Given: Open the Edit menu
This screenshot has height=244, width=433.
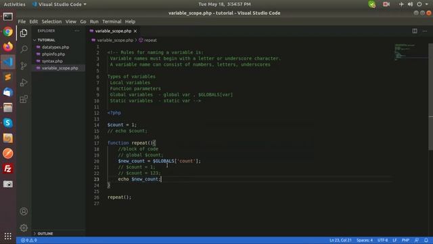Looking at the screenshot, I should tap(33, 22).
